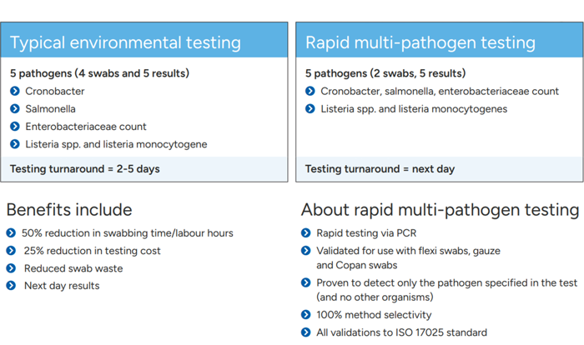584x345 pixels.
Task: Select the bullet icon beside Enterobacteriaceae count
Action: click(15, 127)
